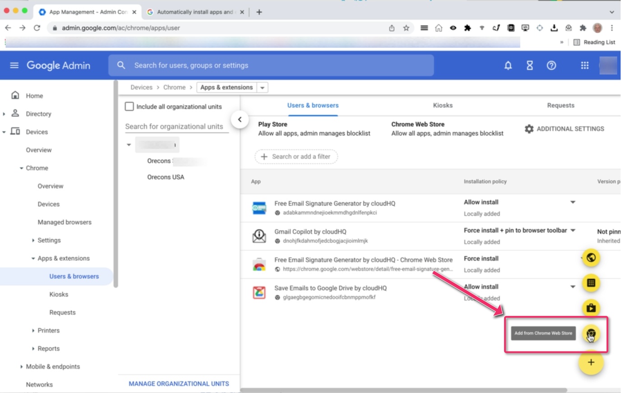624x393 pixels.
Task: Click the browser back arrow
Action: point(8,28)
